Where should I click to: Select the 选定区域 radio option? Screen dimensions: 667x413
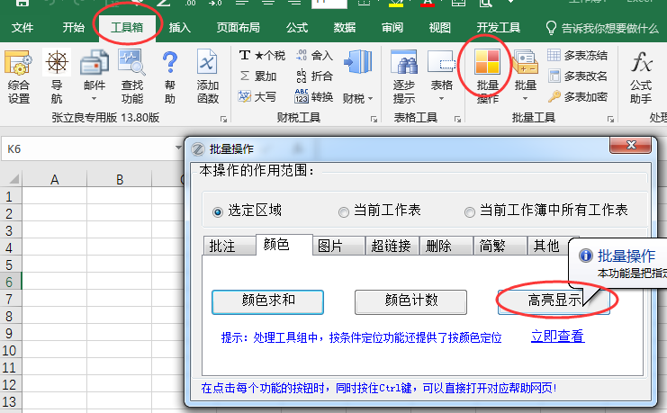[217, 211]
